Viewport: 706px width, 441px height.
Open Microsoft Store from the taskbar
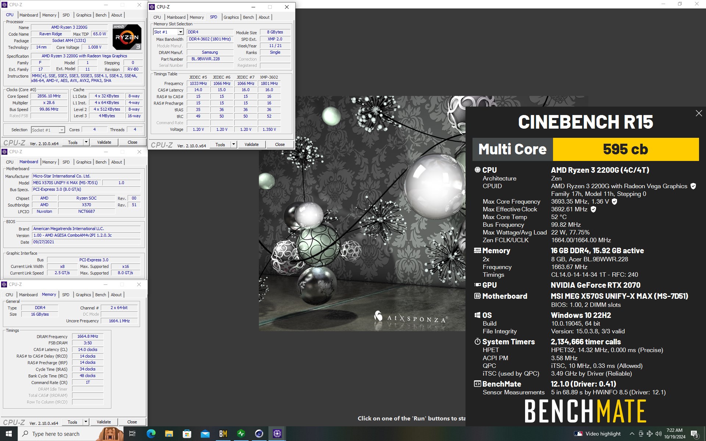pos(187,434)
